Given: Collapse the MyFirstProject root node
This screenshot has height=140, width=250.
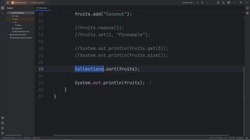Looking at the screenshot, I should tap(8, 13).
